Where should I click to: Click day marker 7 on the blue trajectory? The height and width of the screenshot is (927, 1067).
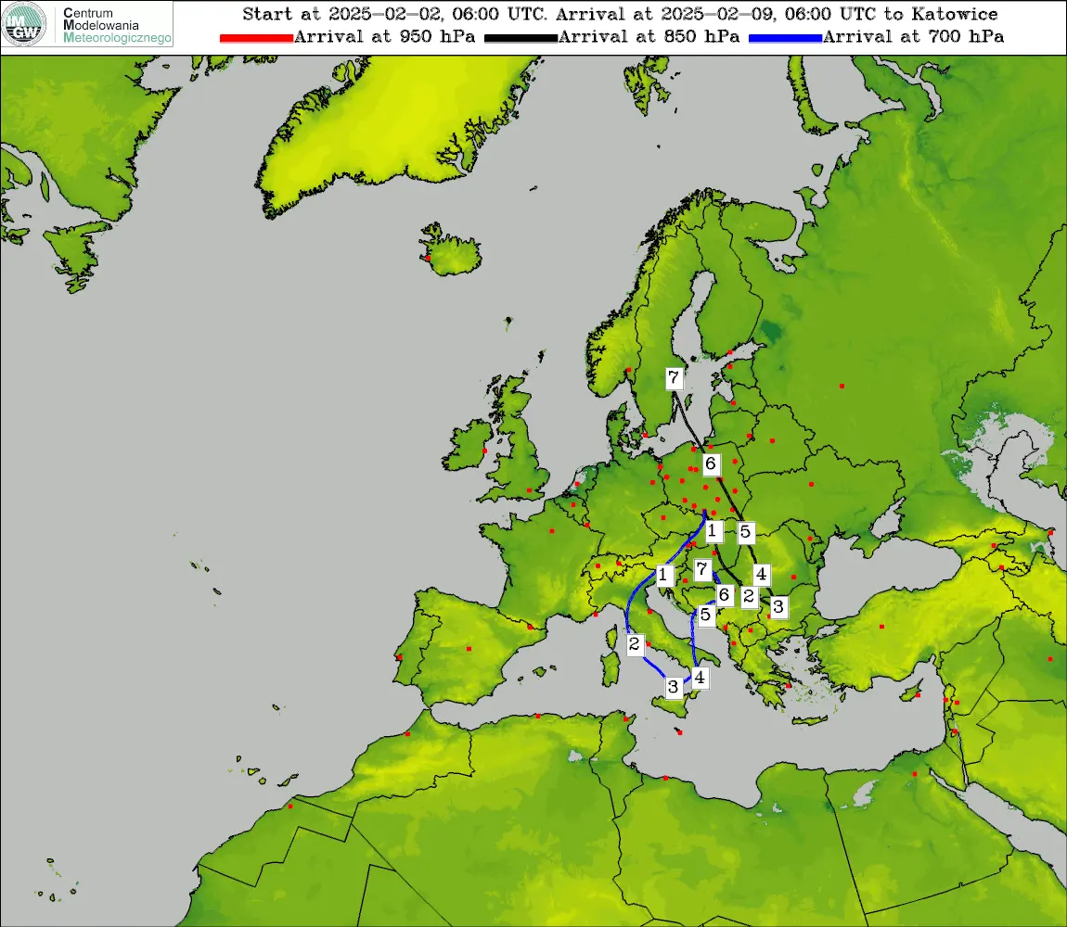pos(702,570)
